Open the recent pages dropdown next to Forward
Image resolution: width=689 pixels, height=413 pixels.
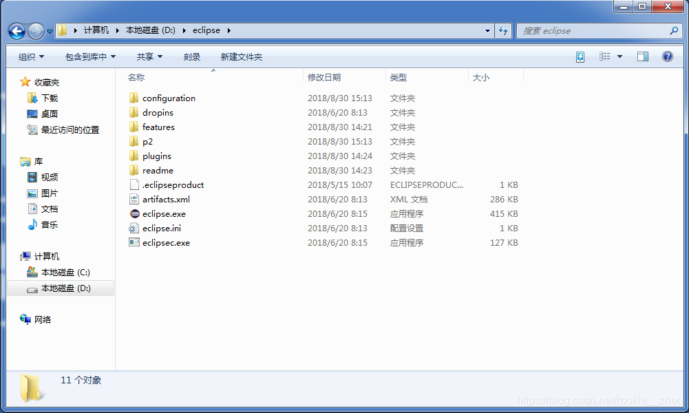pos(50,31)
